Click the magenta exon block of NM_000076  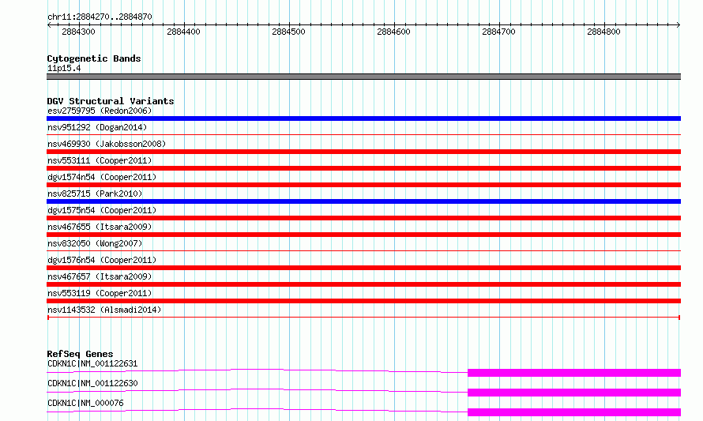click(574, 412)
